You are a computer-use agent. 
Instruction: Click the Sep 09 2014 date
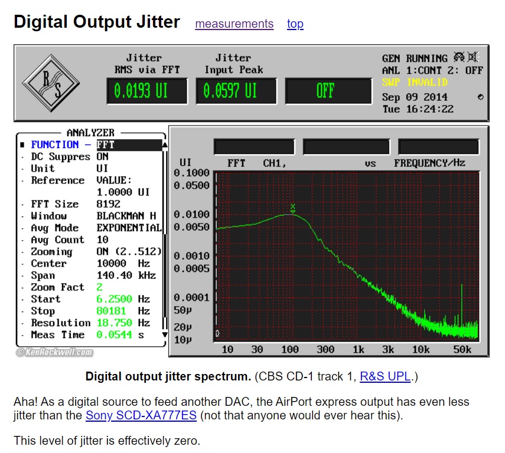pyautogui.click(x=415, y=97)
